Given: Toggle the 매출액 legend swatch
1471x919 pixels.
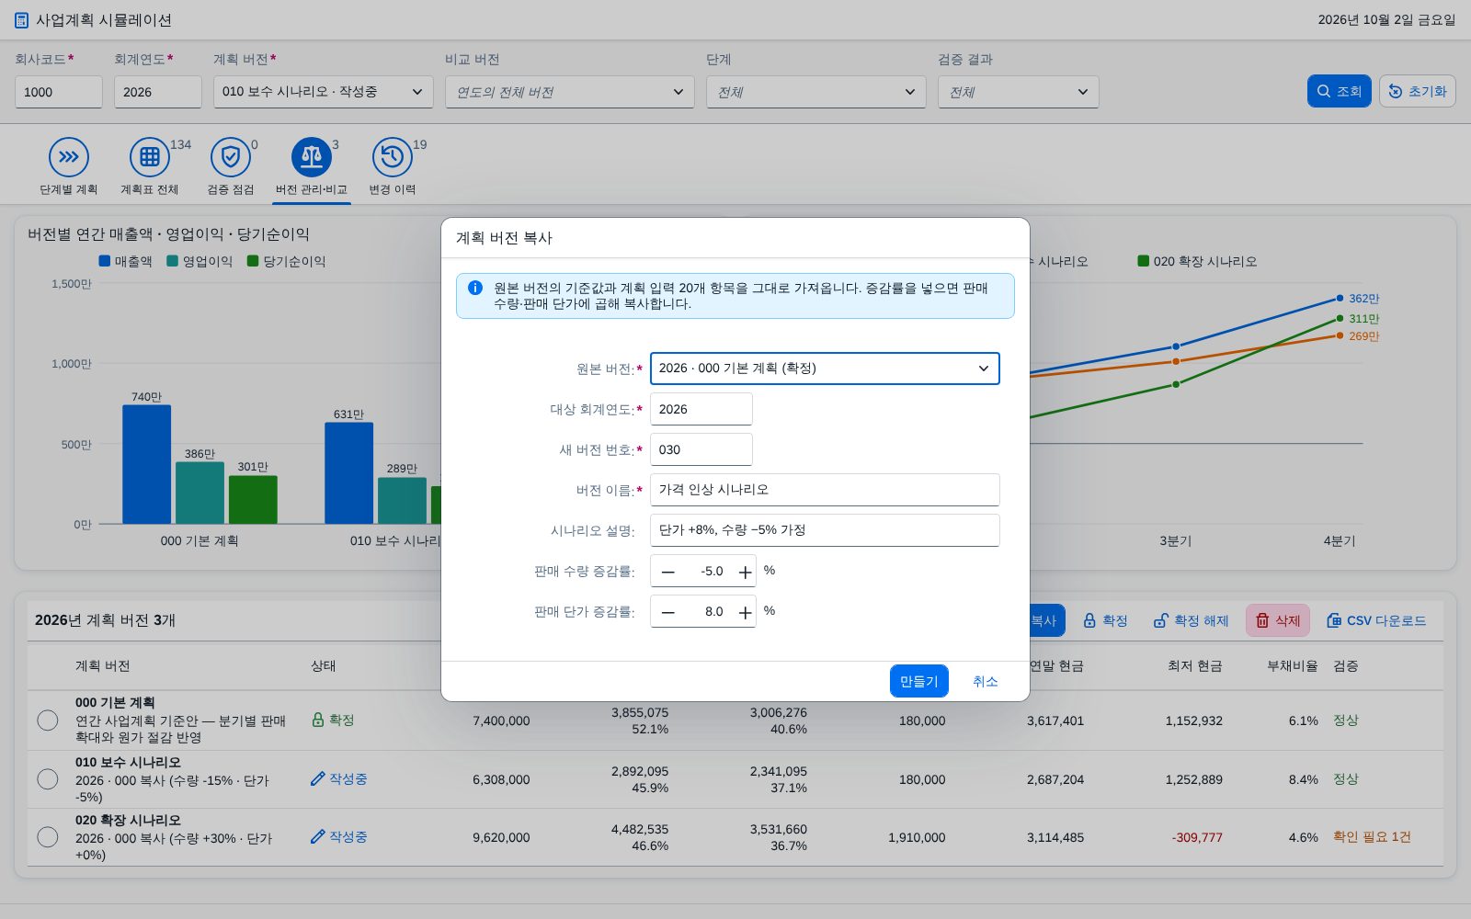Looking at the screenshot, I should point(105,261).
